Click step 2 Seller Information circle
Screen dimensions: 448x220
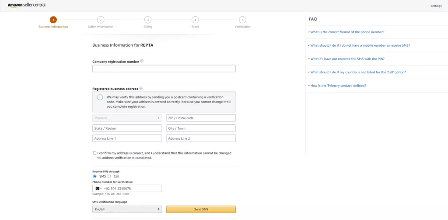point(100,20)
